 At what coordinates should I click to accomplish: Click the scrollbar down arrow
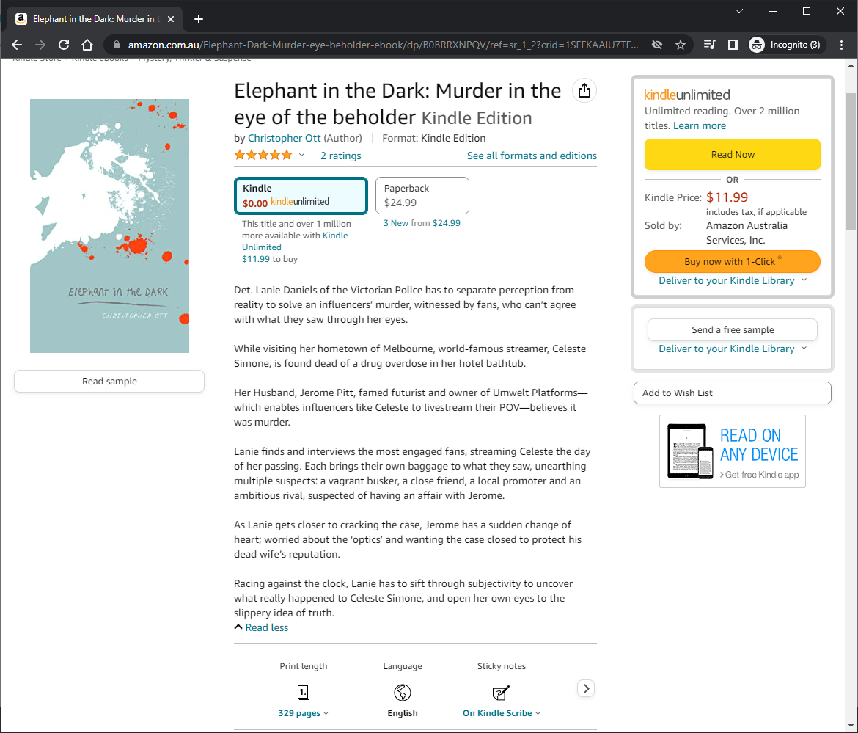851,726
